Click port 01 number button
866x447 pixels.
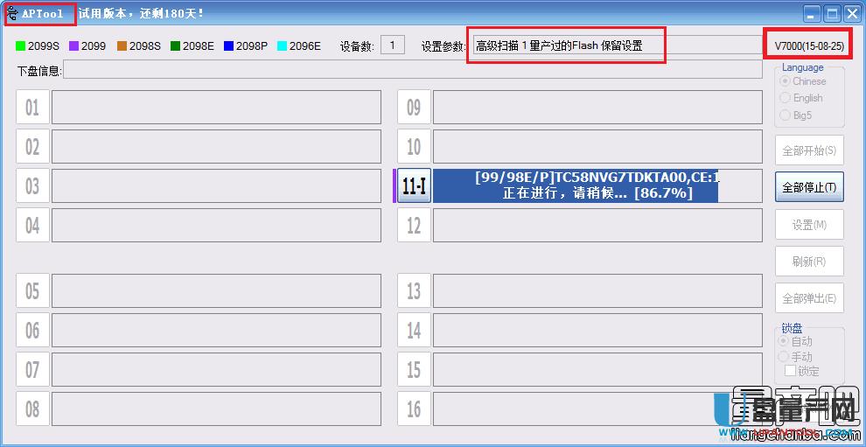click(x=32, y=108)
